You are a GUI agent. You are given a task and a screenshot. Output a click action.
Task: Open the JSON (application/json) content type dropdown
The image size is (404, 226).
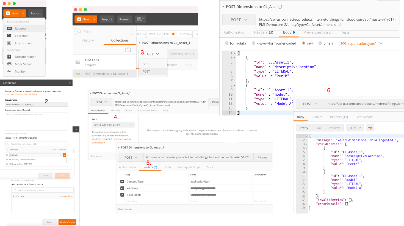click(361, 43)
